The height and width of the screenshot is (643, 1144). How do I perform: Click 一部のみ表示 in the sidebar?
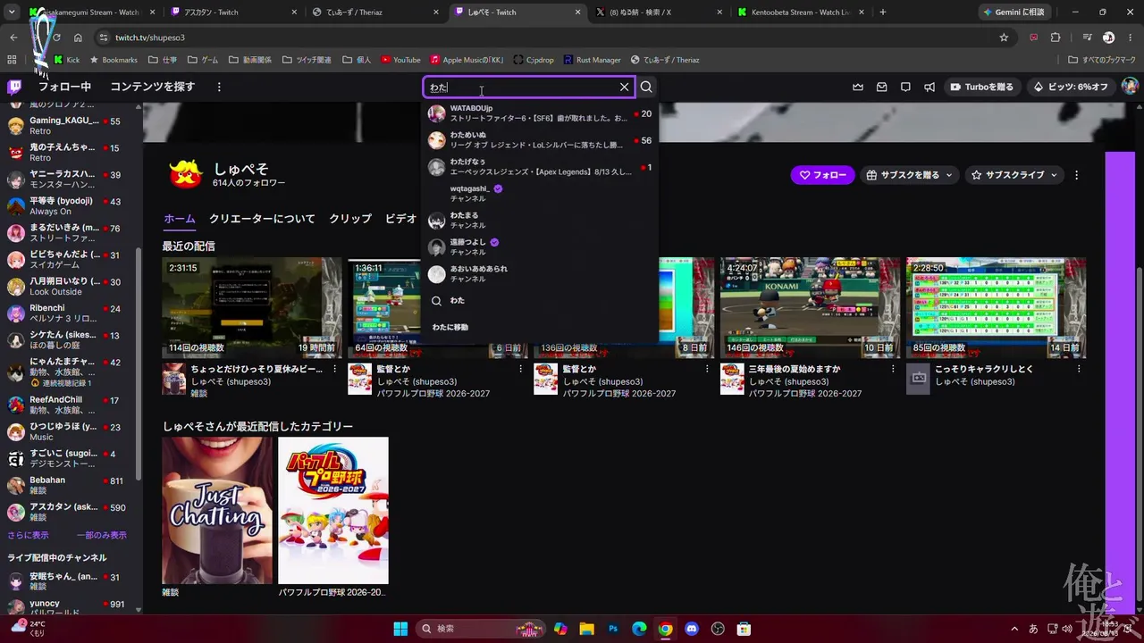point(102,535)
